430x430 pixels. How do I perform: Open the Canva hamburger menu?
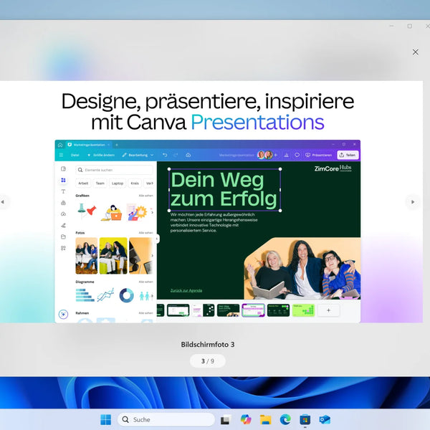pos(61,156)
